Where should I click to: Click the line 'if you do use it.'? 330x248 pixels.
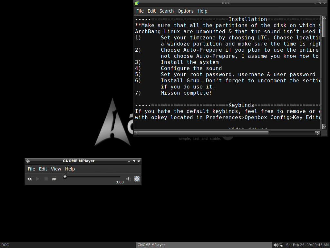(188, 87)
